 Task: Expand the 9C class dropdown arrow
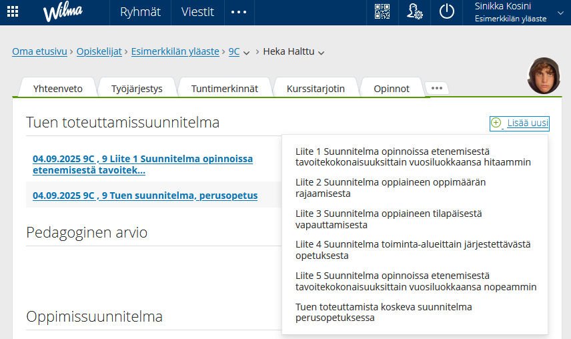coord(246,52)
